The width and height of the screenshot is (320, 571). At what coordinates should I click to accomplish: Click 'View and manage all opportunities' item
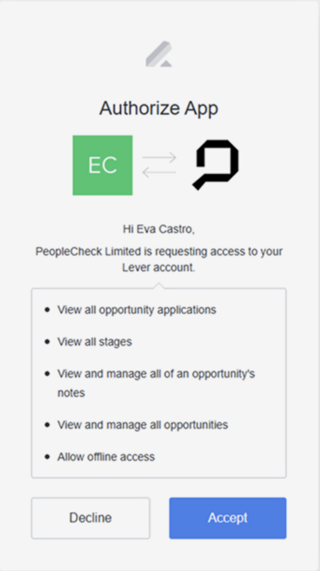[x=143, y=425]
